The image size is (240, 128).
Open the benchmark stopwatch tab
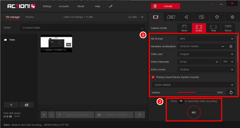[217, 17]
